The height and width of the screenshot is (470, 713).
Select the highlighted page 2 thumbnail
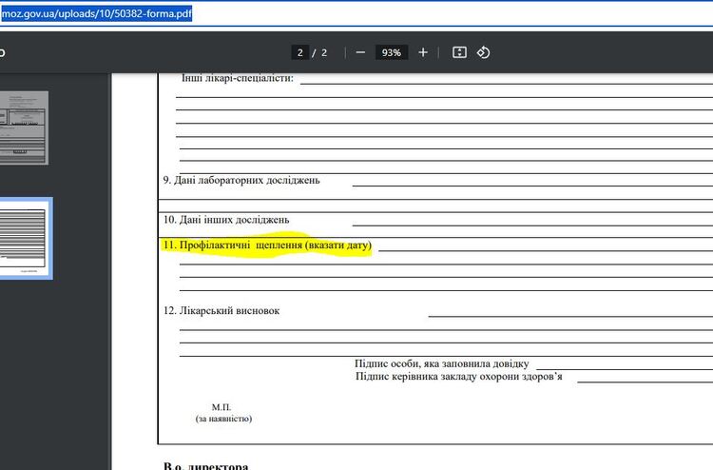pyautogui.click(x=24, y=238)
